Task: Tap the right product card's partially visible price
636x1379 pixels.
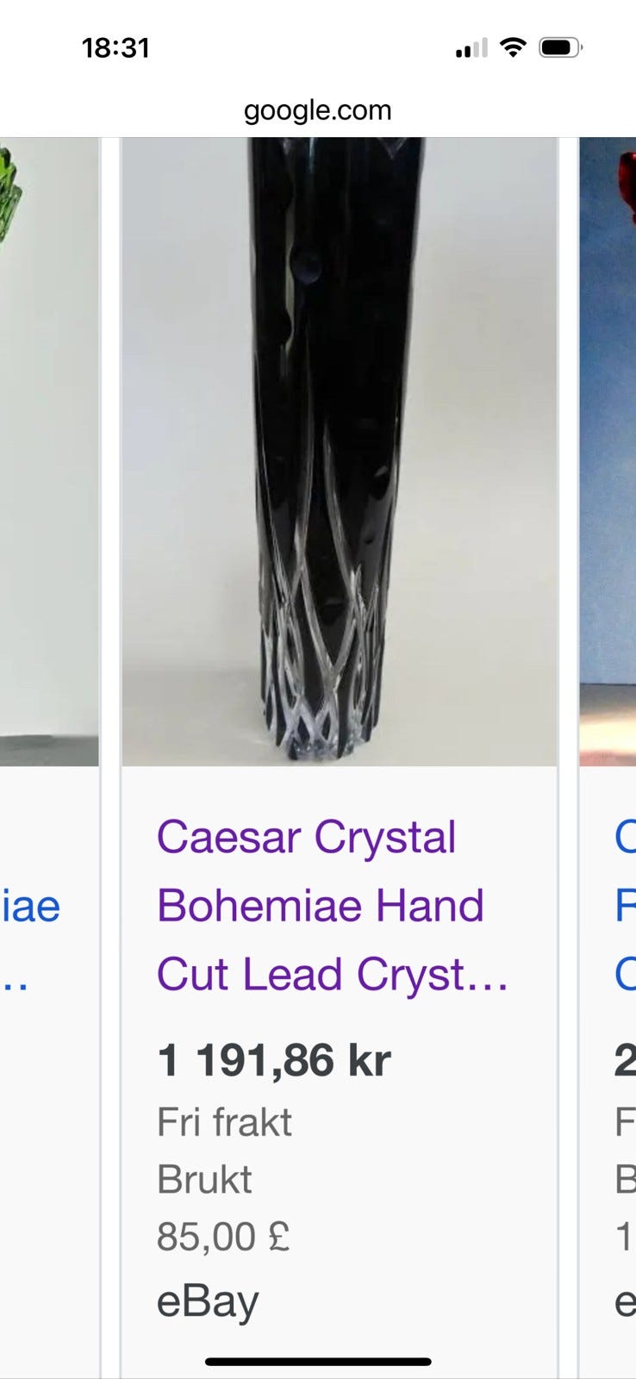Action: click(x=625, y=1060)
